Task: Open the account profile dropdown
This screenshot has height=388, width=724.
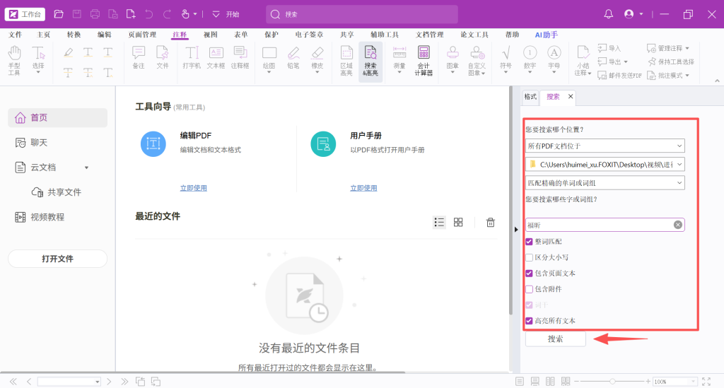Action: [x=633, y=14]
